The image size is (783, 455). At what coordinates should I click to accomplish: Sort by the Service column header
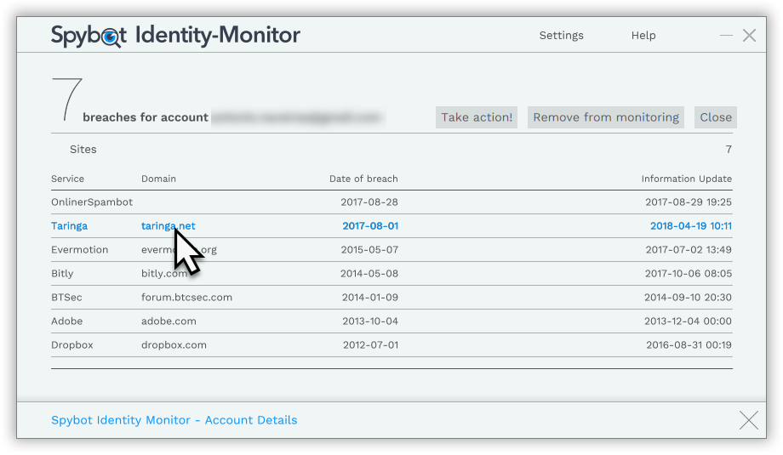click(67, 179)
